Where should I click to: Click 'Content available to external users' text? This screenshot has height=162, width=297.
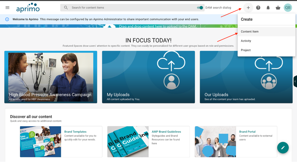[x=256, y=138]
